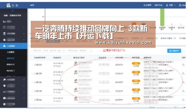Viewport: 186px width, 110px height.
Task: Open the header link left of 操作日志
Action: click(x=148, y=5)
